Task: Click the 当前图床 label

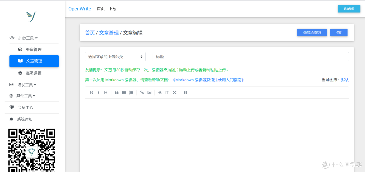Action: [x=331, y=80]
